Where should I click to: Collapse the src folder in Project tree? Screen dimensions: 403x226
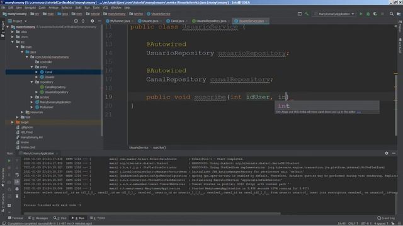(x=13, y=42)
